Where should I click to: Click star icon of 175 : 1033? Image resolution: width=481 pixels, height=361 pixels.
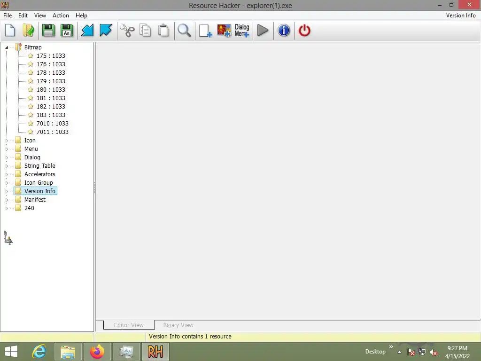31,55
